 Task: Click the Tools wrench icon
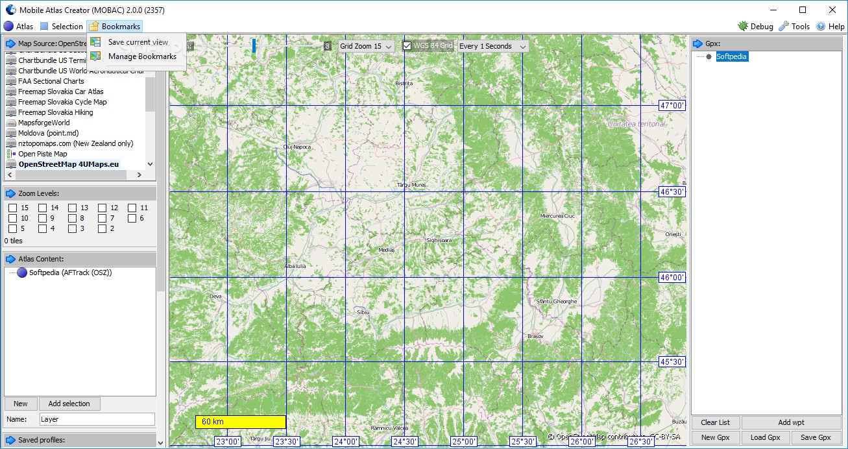coord(784,27)
